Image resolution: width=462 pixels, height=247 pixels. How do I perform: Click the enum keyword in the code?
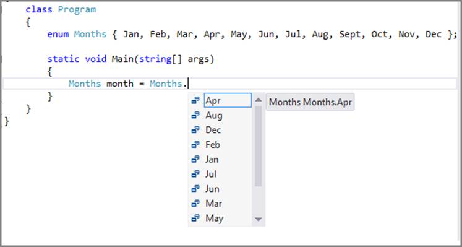(58, 34)
